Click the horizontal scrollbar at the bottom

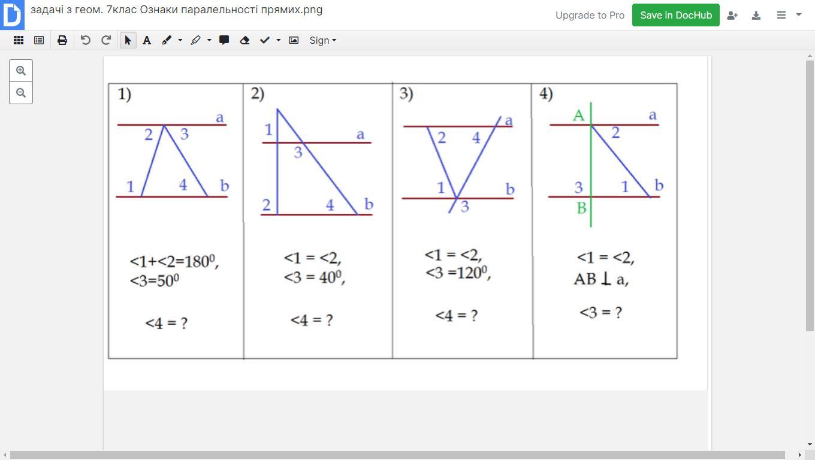[x=397, y=455]
